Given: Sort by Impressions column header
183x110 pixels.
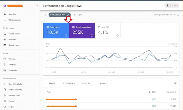Looking at the screenshot, I should pos(171,92).
